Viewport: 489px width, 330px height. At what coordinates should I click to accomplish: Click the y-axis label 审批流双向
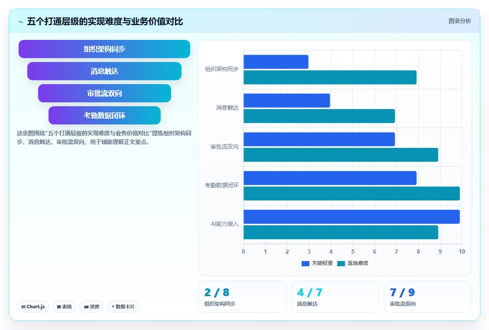224,147
